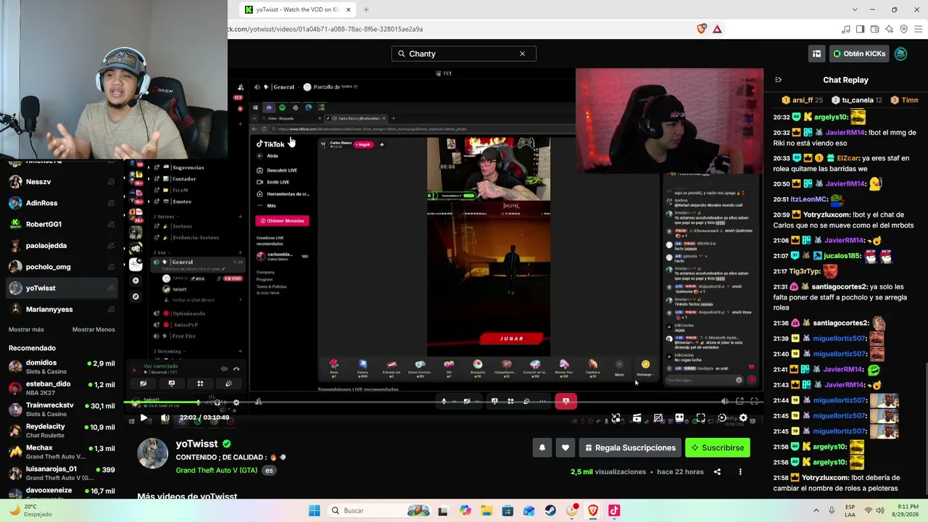Clear the Chanty search field
The width and height of the screenshot is (928, 522).
tap(522, 54)
